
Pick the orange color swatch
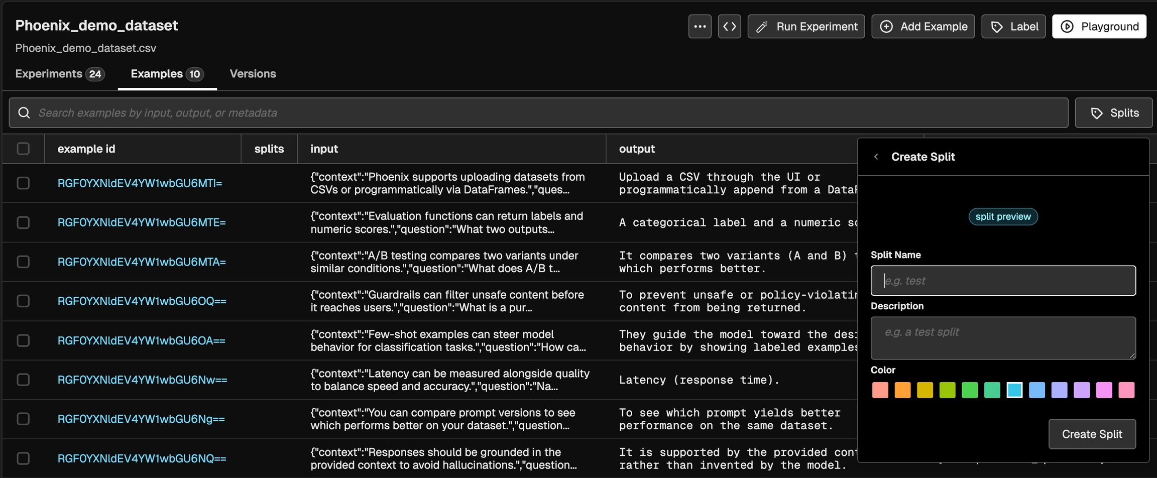902,390
